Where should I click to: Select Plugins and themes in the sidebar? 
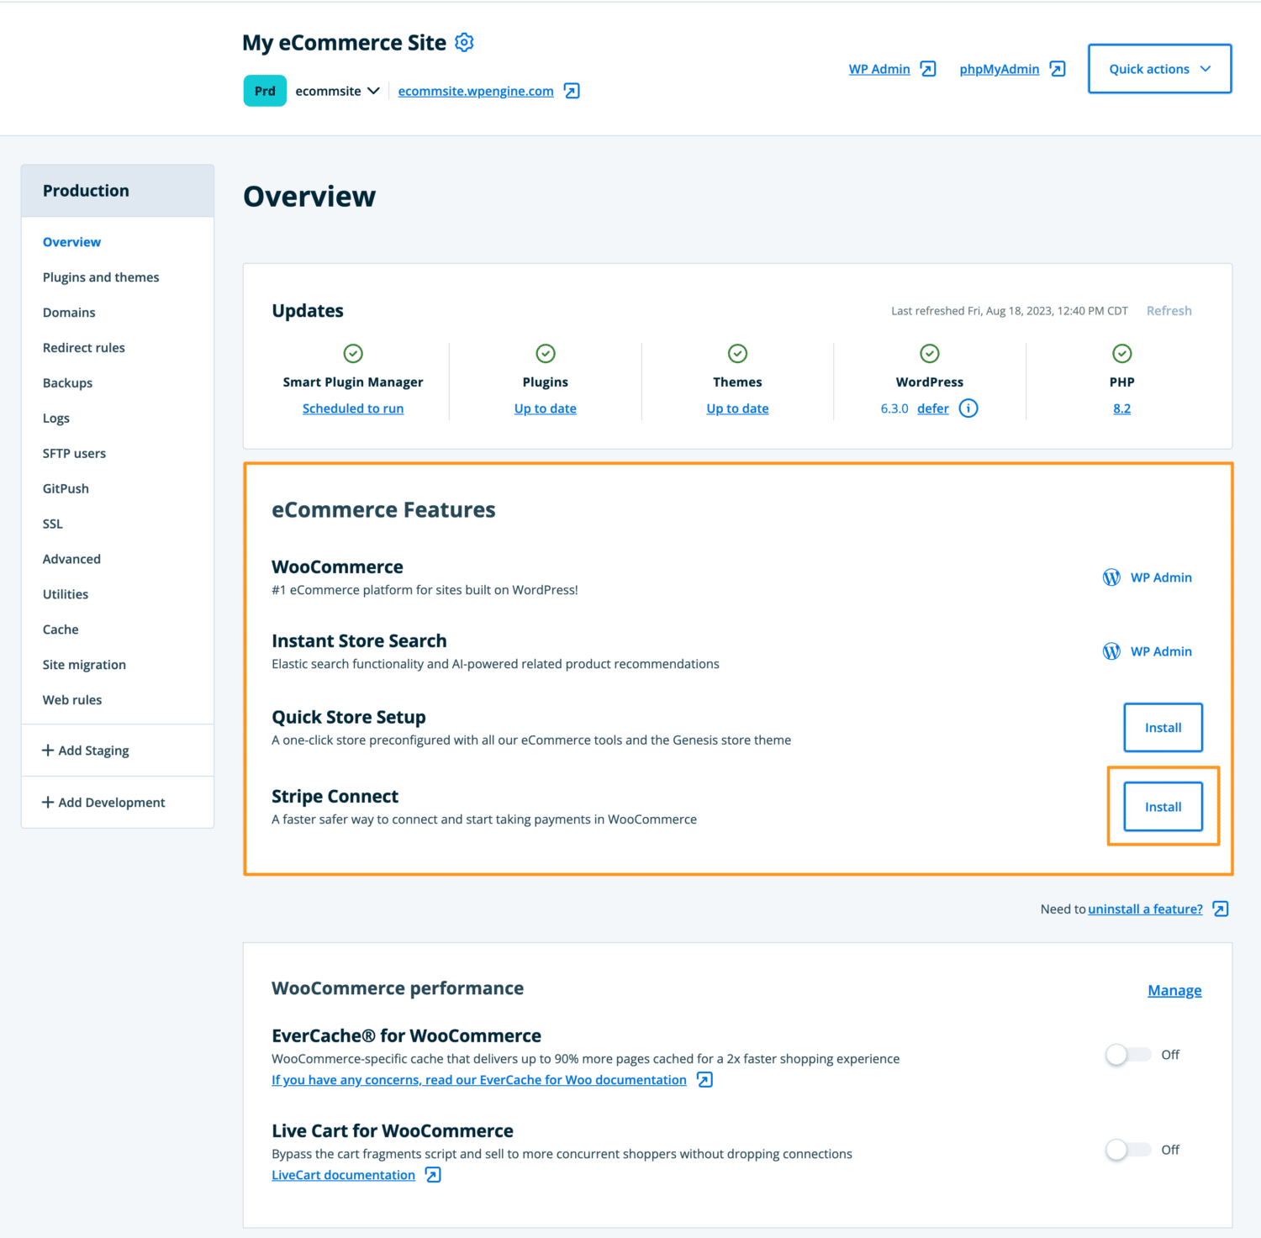click(101, 277)
